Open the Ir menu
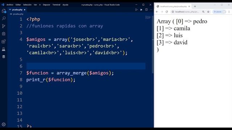 pos(40,5)
